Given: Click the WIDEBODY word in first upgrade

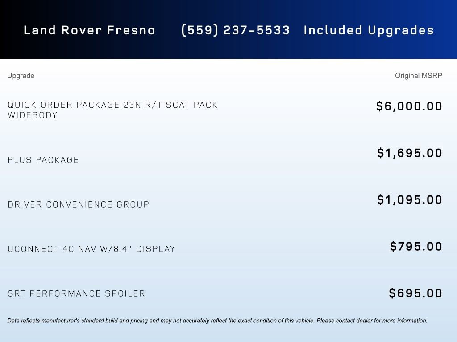Looking at the screenshot, I should (33, 115).
